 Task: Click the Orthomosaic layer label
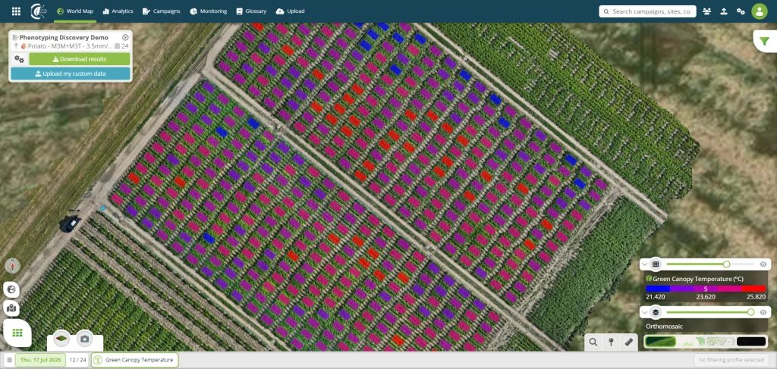point(664,327)
